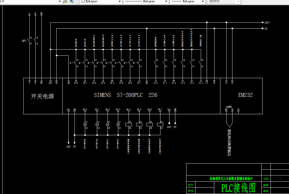Click the Layer Previous icon
This screenshot has width=289, height=194.
[72, 1]
